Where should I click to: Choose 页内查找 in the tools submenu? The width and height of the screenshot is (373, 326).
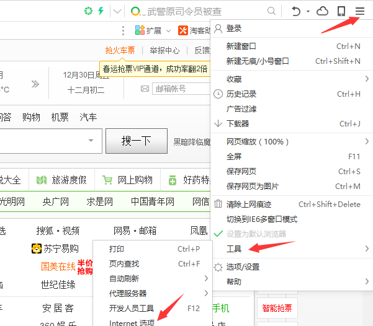click(153, 264)
